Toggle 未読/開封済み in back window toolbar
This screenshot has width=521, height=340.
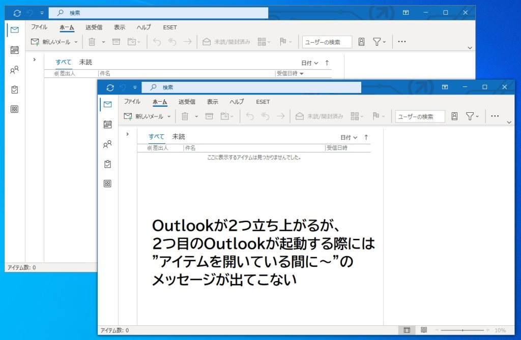click(x=226, y=42)
